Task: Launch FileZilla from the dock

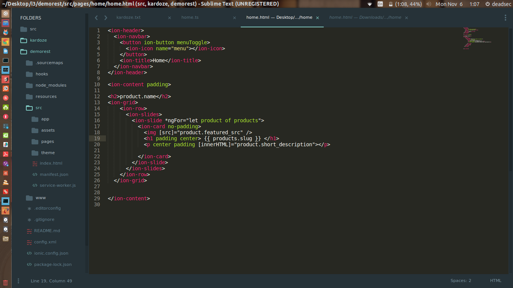Action: coord(5,98)
